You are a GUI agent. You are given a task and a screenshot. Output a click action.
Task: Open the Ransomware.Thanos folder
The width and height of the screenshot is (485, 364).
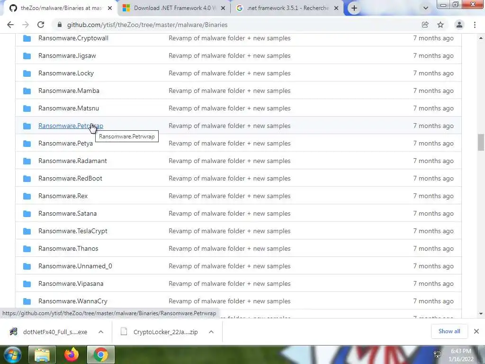(68, 248)
